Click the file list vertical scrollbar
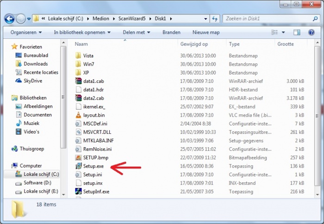 pos(317,116)
